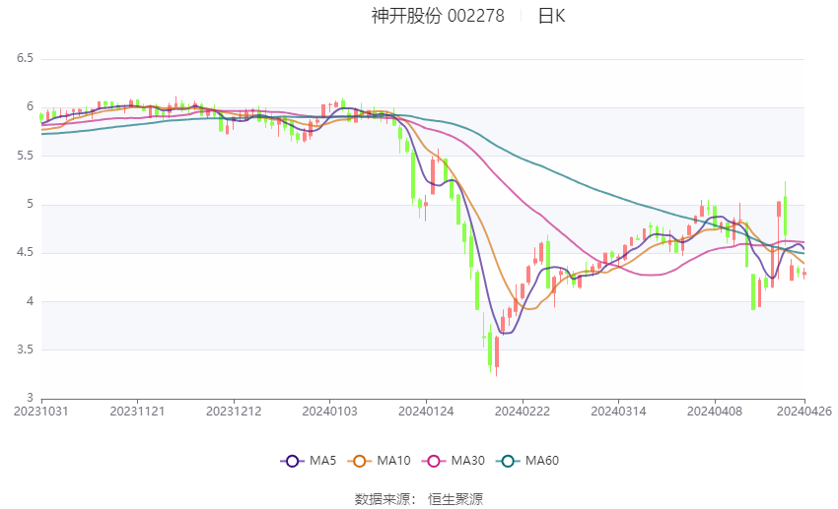The height and width of the screenshot is (509, 838).
Task: Select the 20231031 date axis label
Action: 41,411
